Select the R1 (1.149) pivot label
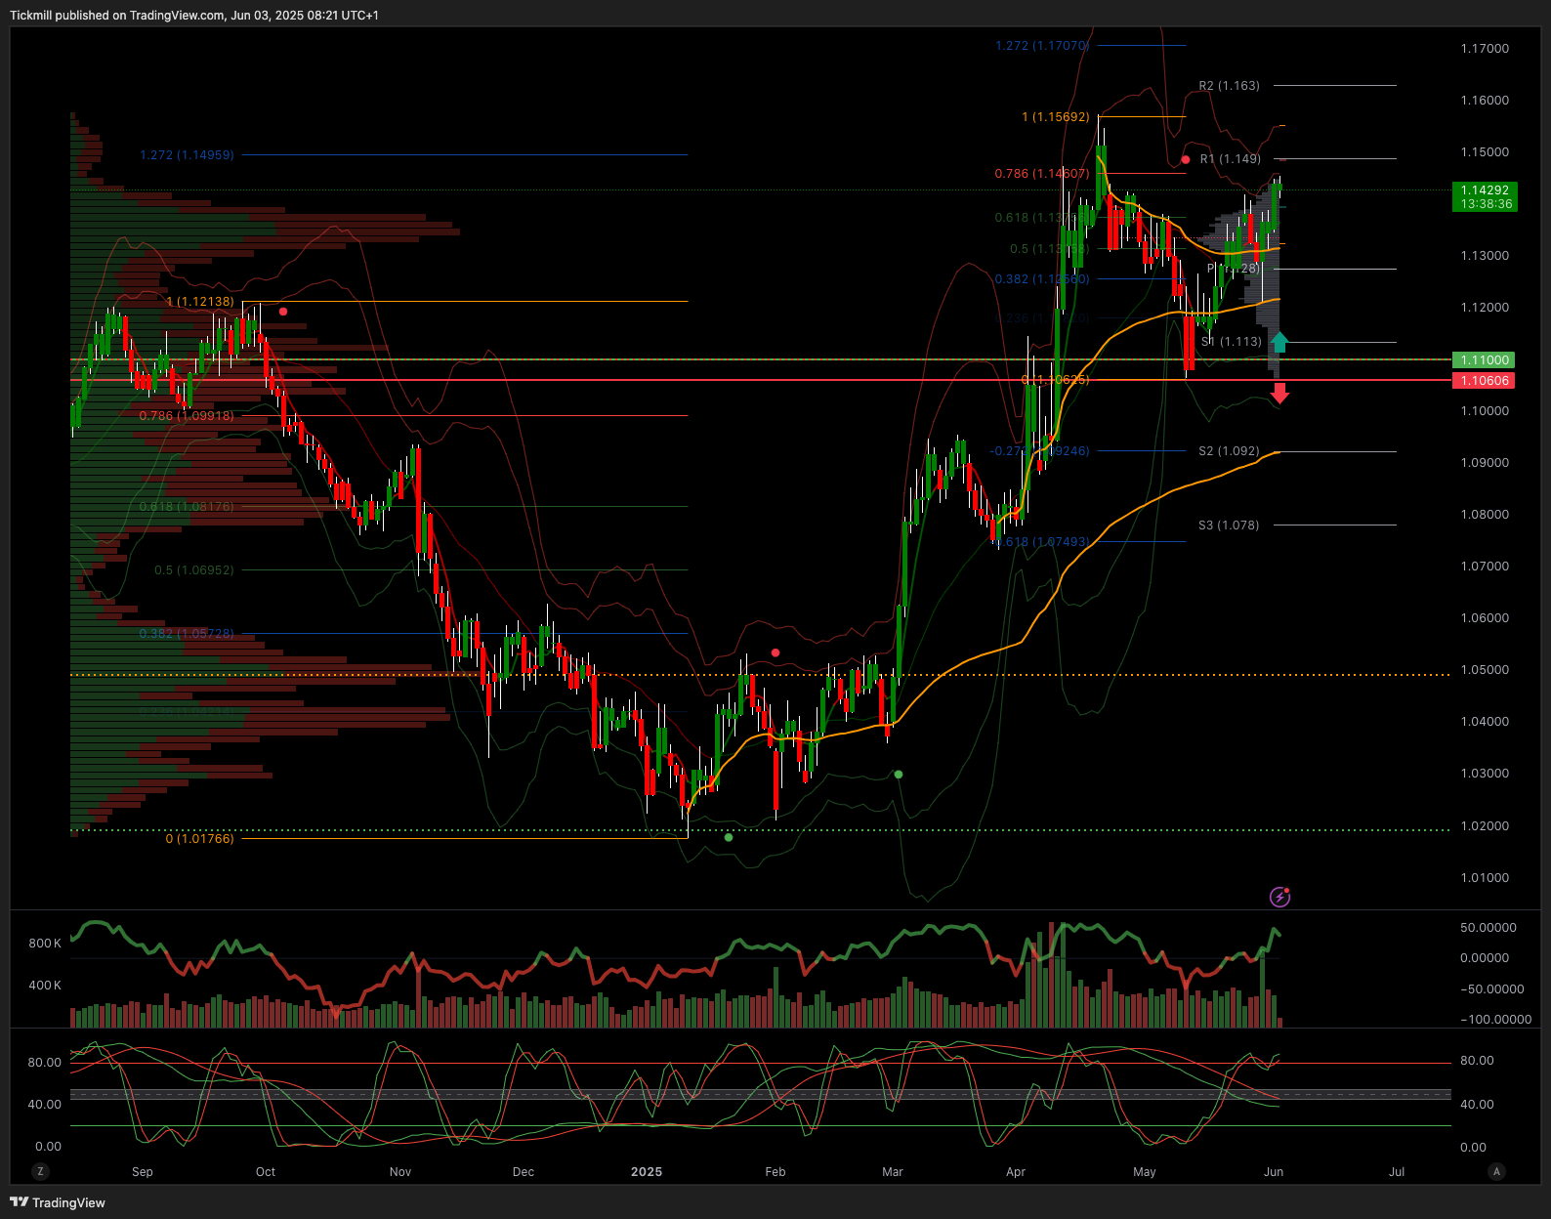 [1231, 158]
